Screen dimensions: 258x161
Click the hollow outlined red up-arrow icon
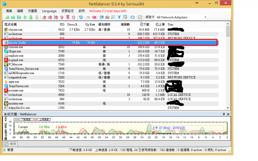pyautogui.click(x=74, y=17)
